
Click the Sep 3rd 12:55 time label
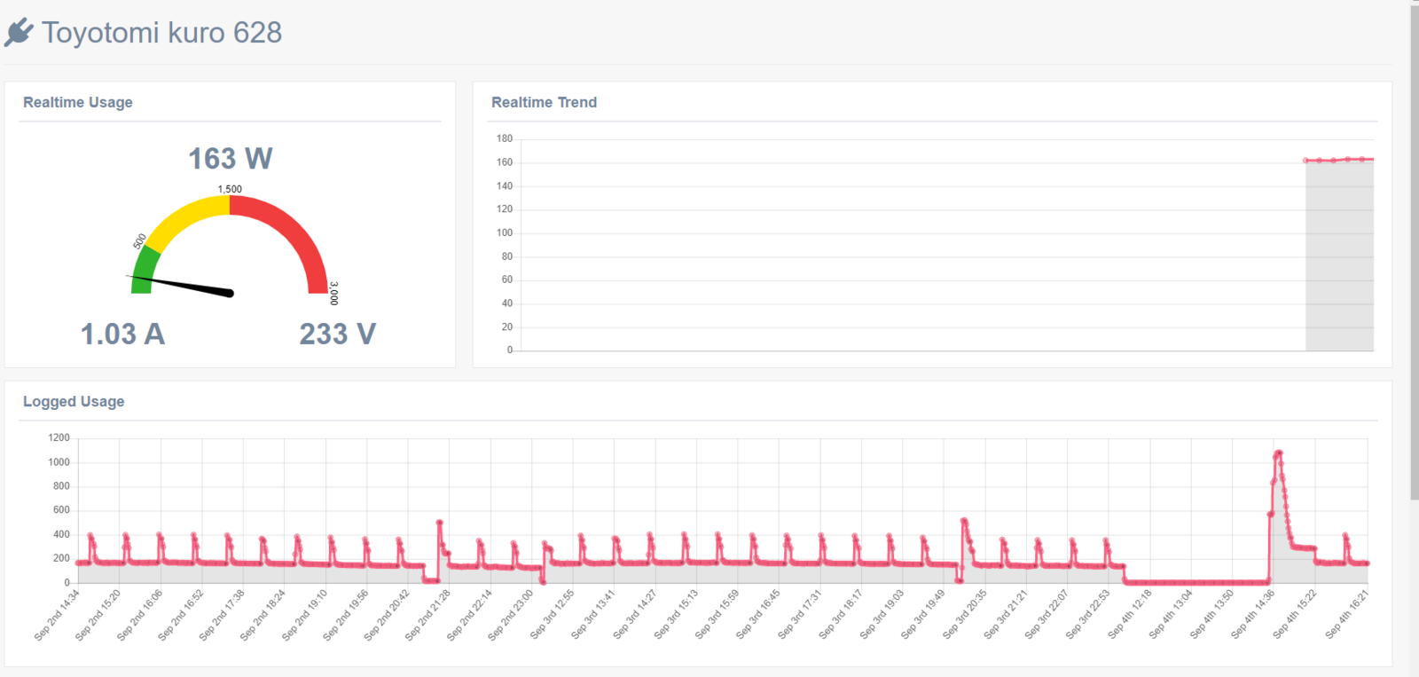(552, 614)
